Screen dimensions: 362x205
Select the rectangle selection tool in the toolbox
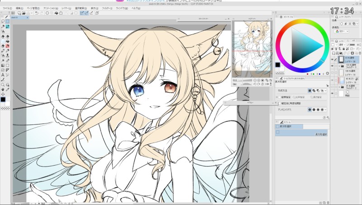tap(8, 21)
